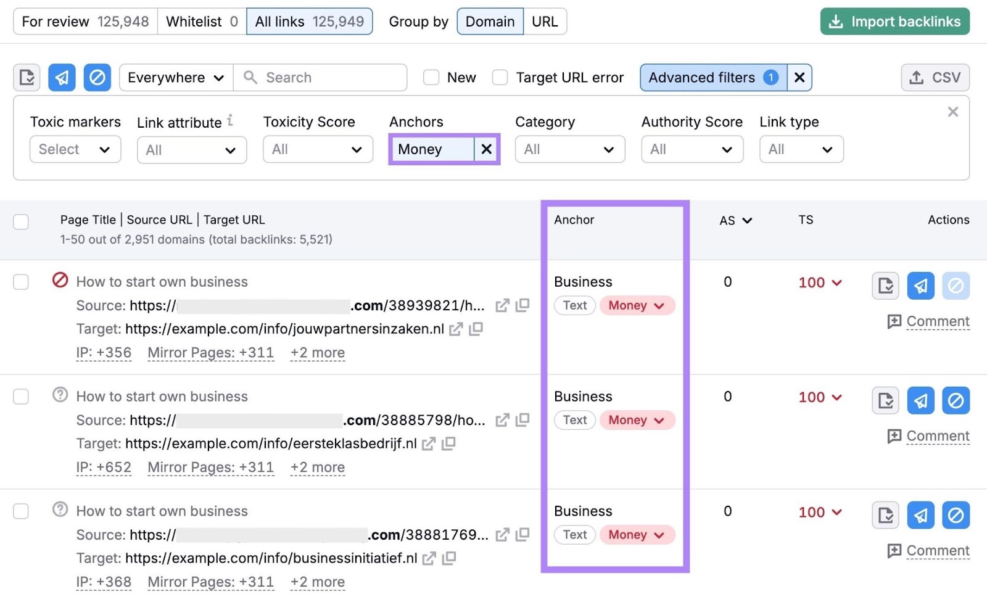Click the paper plane Remove list icon in toolbar
The height and width of the screenshot is (602, 987).
click(61, 77)
